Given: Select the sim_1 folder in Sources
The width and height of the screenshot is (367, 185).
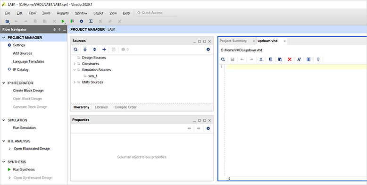Looking at the screenshot, I should pyautogui.click(x=93, y=76).
